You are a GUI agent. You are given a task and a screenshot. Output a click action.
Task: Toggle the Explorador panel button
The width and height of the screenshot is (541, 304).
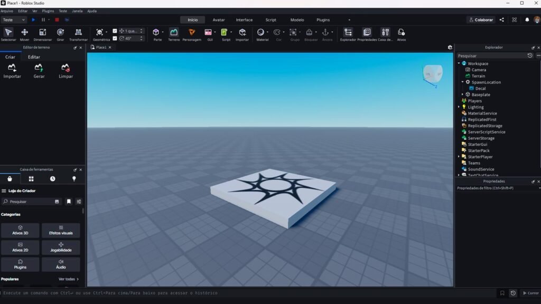pyautogui.click(x=348, y=34)
